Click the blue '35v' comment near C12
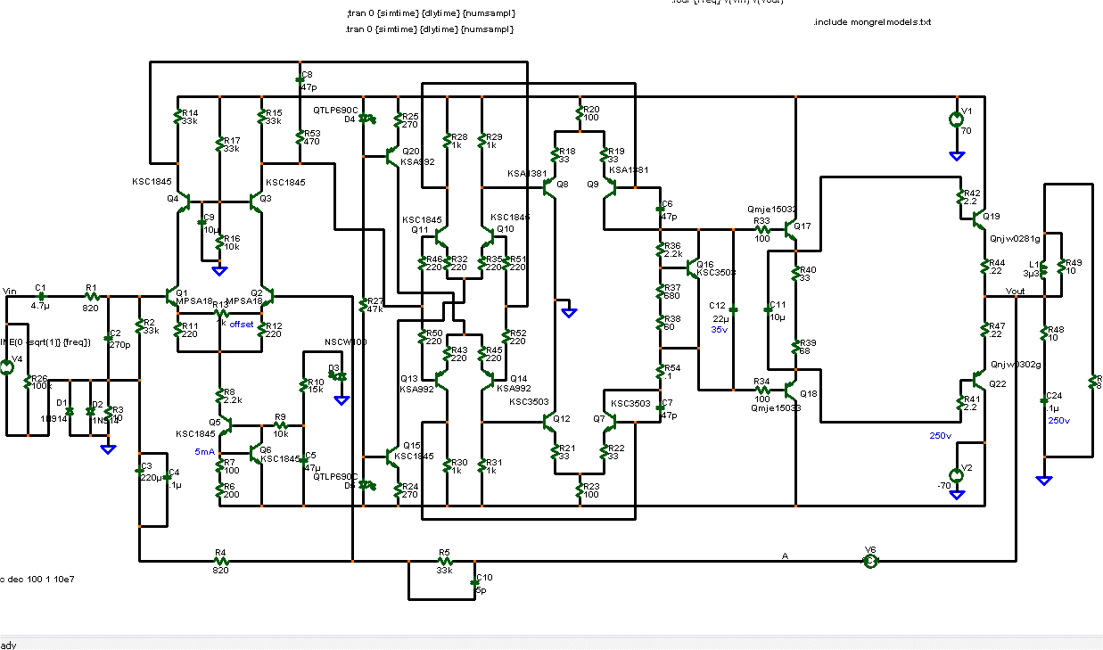The width and height of the screenshot is (1103, 650). pyautogui.click(x=720, y=330)
